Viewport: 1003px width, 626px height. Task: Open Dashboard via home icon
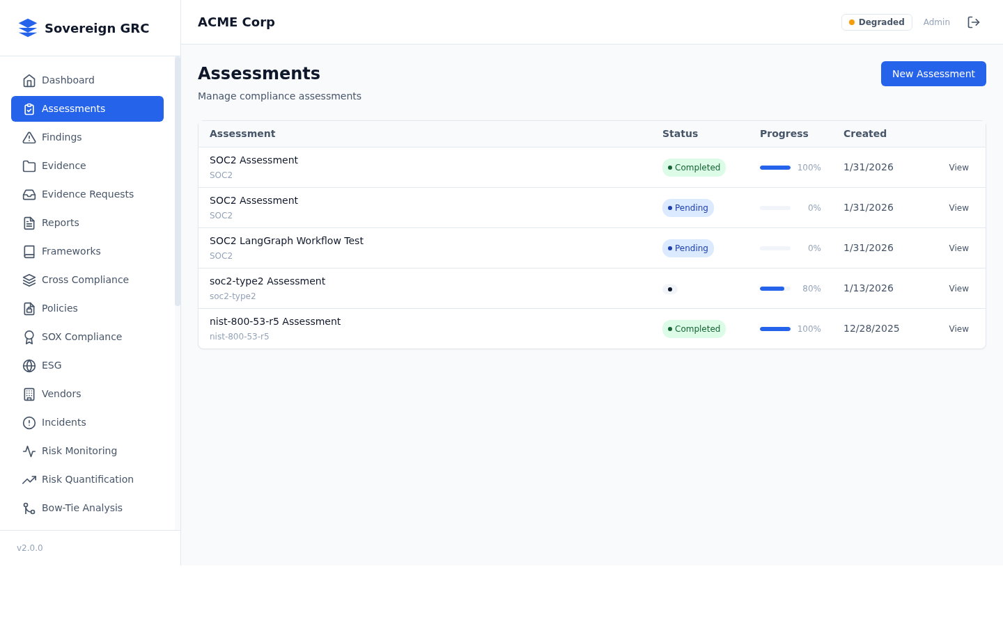(x=29, y=81)
